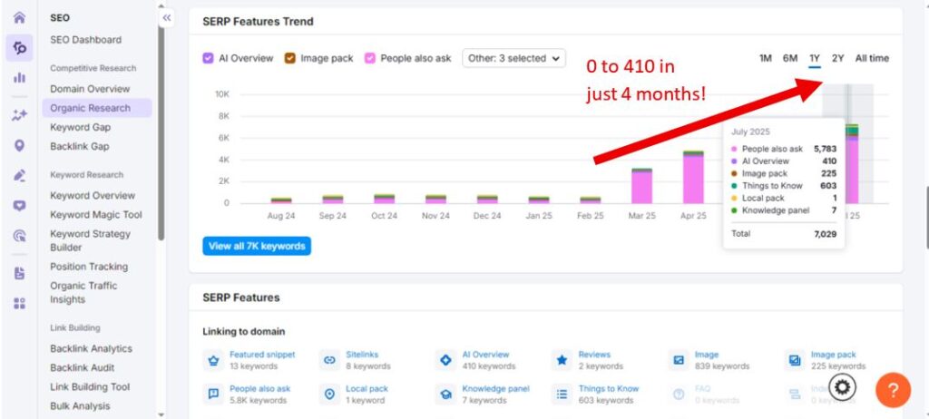
Task: Switch chart range to 1M
Action: click(766, 58)
